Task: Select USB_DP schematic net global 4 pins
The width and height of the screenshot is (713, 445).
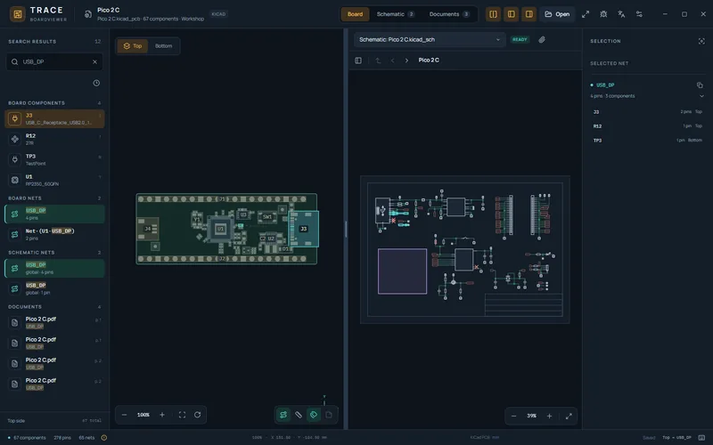Action: tap(54, 269)
